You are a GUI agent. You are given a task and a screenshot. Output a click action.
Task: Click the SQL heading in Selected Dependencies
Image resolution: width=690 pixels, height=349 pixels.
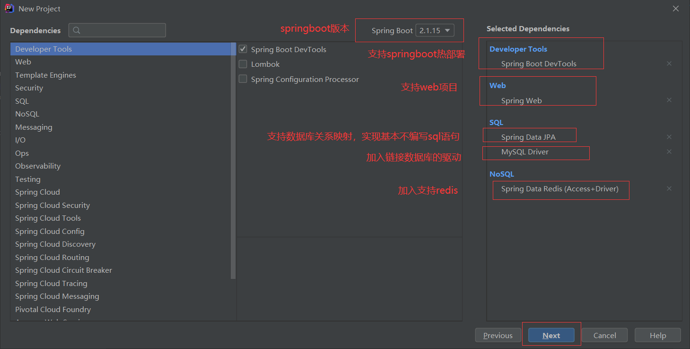[x=496, y=122]
